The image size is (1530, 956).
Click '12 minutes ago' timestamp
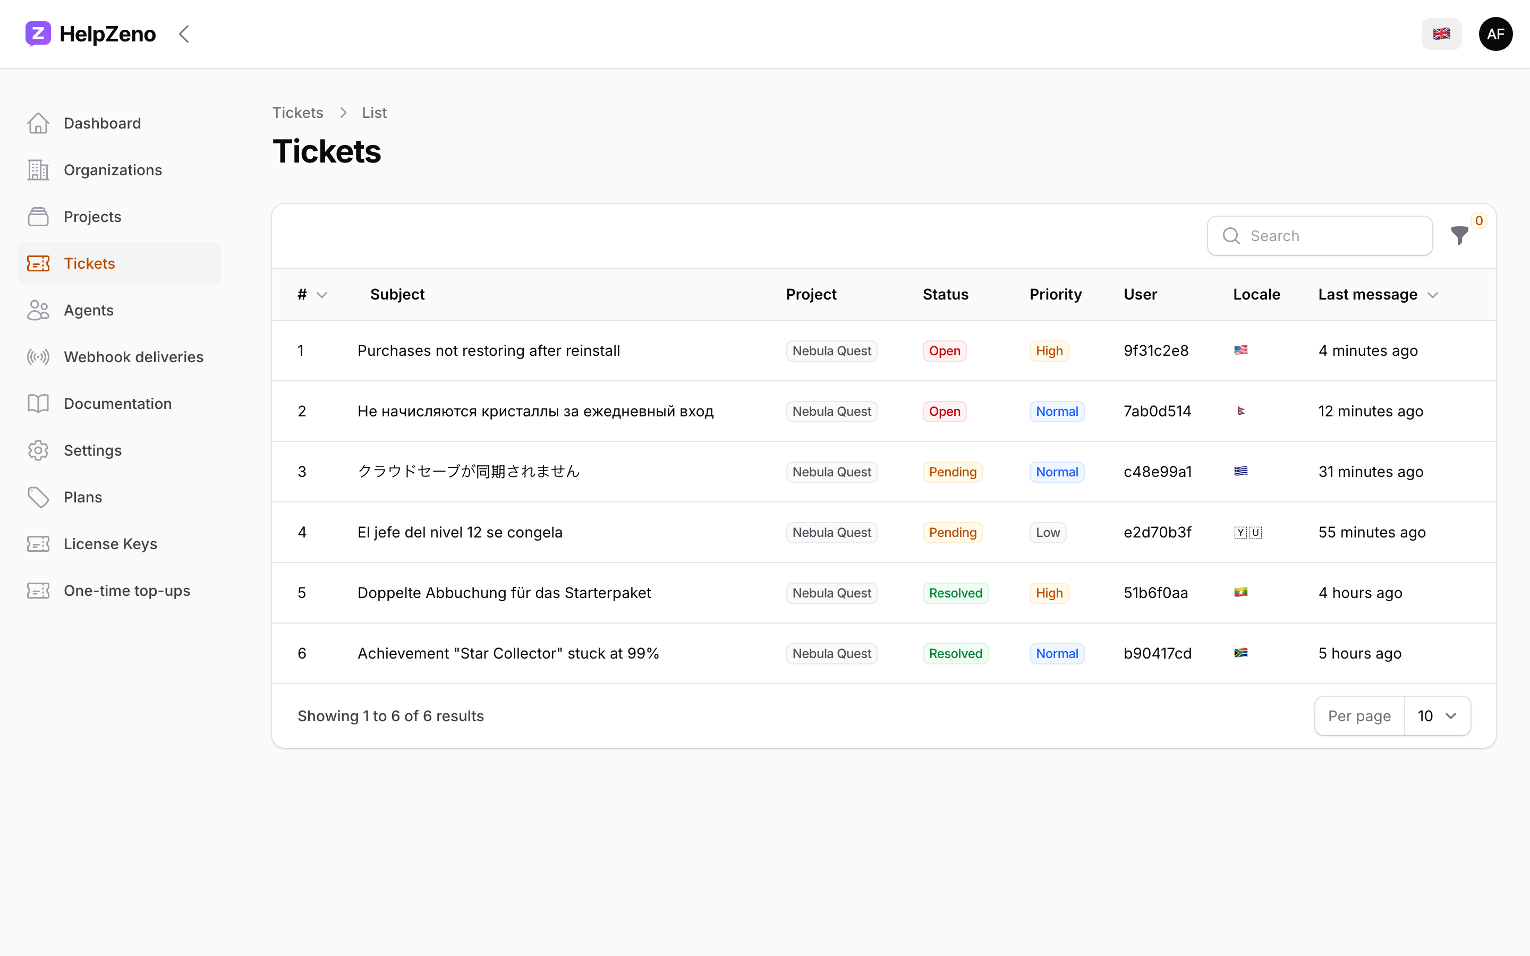1371,412
